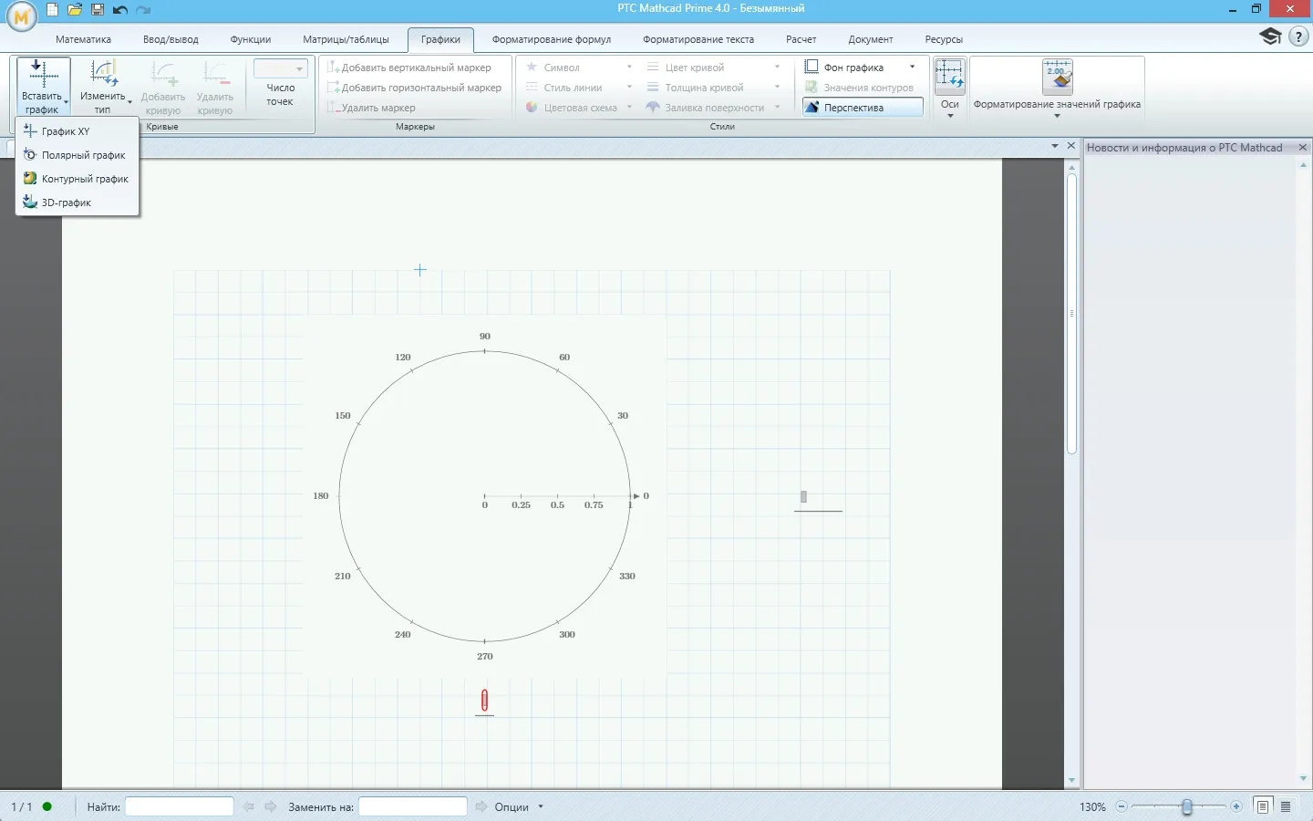Switch to the Ресурсы tab

point(944,39)
